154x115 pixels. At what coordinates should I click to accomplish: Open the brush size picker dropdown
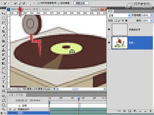(34, 3)
